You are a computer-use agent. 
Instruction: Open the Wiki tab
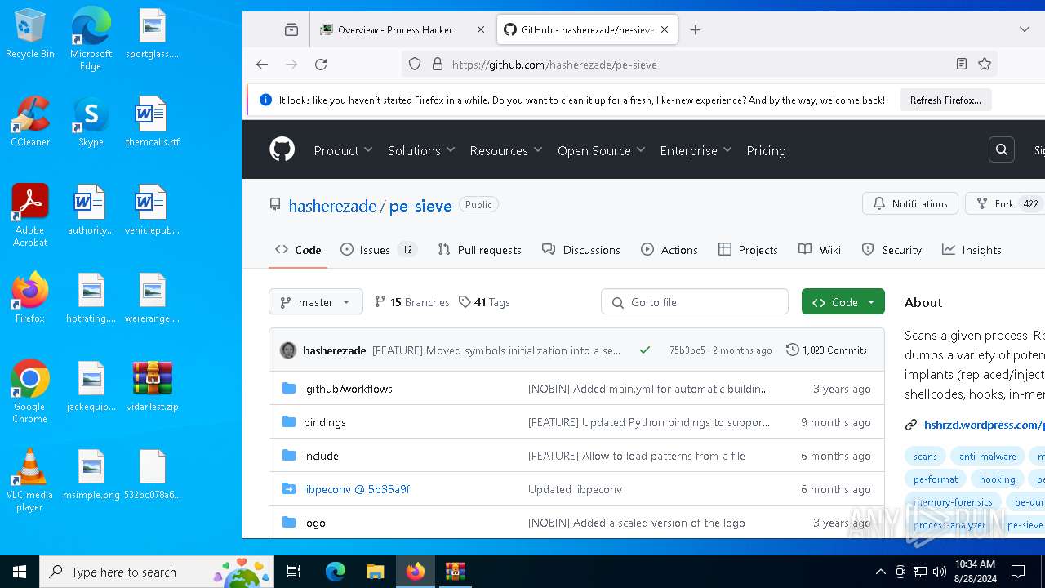[x=820, y=250]
